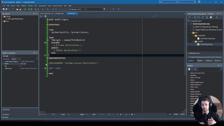Open the Edit menu
Image resolution: width=224 pixels, height=126 pixels.
pos(8,6)
